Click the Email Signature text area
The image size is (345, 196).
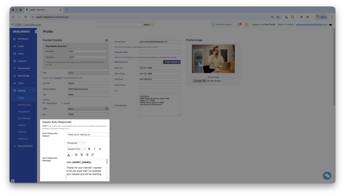(160, 105)
